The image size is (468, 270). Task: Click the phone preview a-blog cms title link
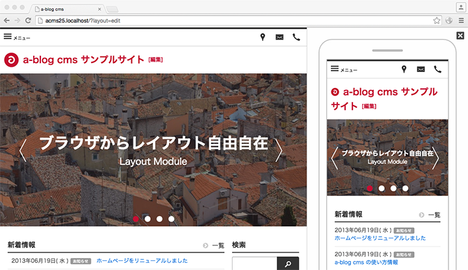coord(384,99)
